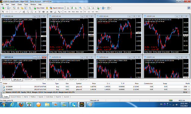Switch chart to bar chart mode
Screen dimensions: 191x114
(x=68, y=8)
